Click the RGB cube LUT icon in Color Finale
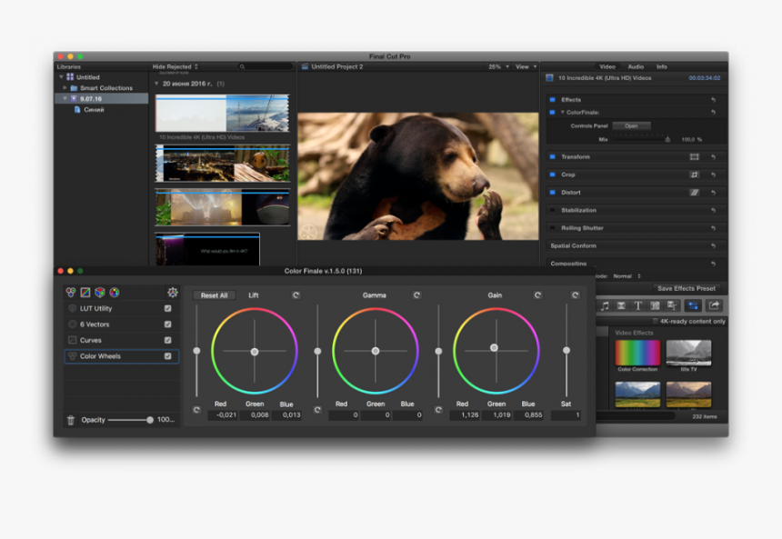The width and height of the screenshot is (782, 539). point(100,292)
